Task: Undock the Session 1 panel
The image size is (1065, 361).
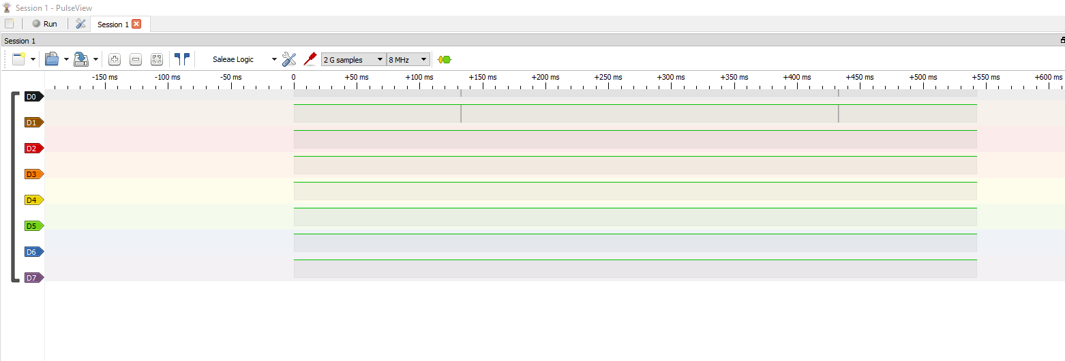Action: 1062,41
